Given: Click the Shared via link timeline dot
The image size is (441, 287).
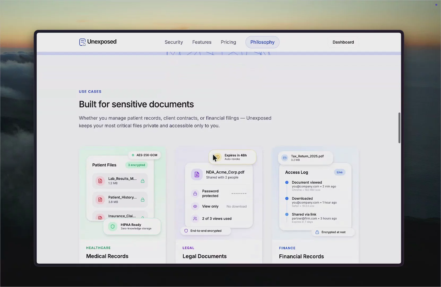Looking at the screenshot, I should pos(287,214).
